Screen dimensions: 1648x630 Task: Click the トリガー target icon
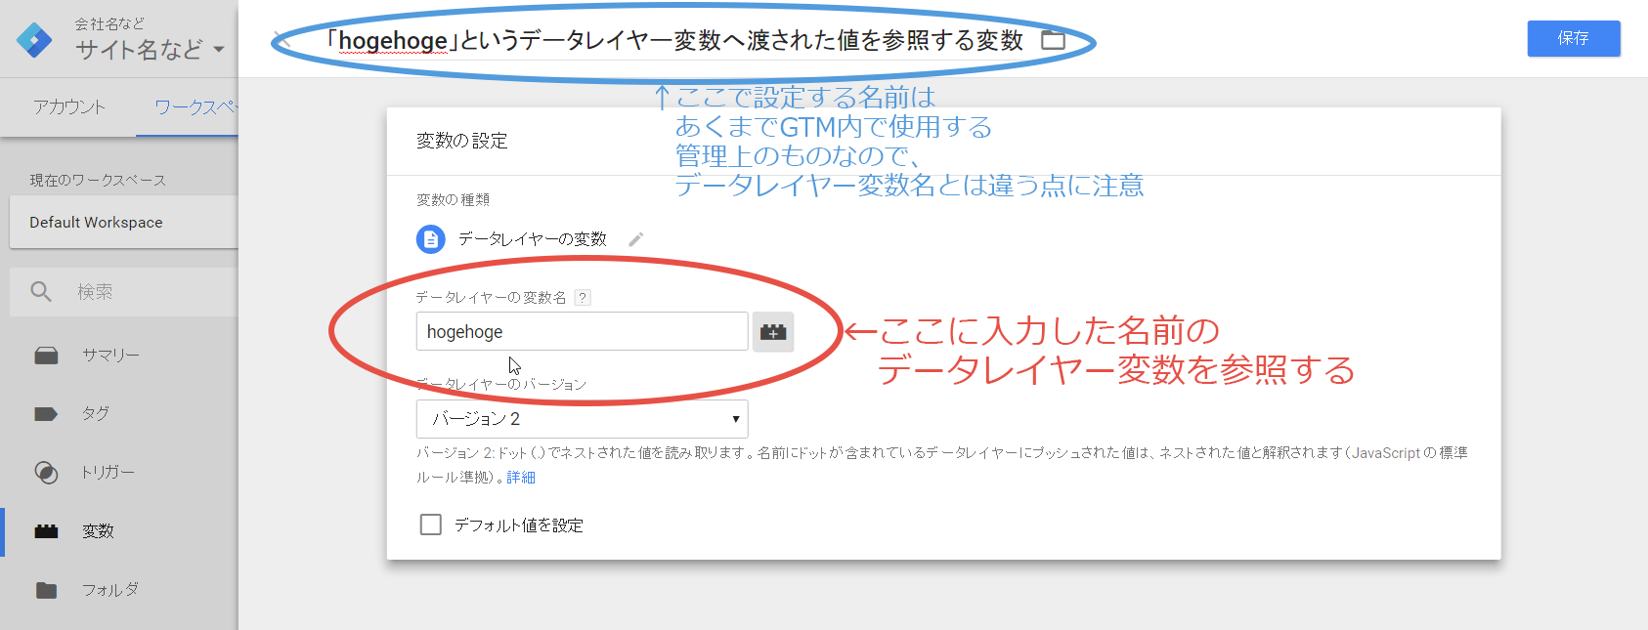coord(46,473)
